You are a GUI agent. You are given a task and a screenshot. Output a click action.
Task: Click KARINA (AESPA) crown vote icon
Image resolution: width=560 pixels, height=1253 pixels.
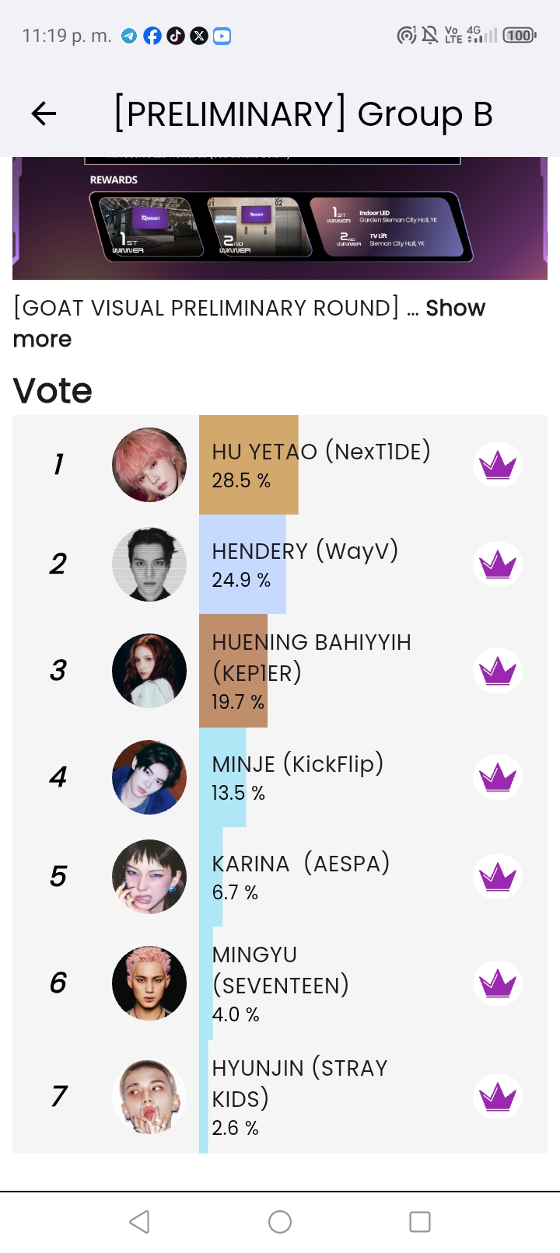click(498, 877)
